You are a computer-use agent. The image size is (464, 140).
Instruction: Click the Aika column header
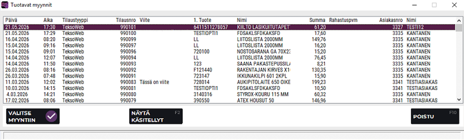48,20
